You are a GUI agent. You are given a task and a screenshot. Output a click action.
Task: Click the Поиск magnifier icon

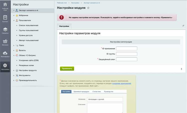pyautogui.click(x=17, y=45)
